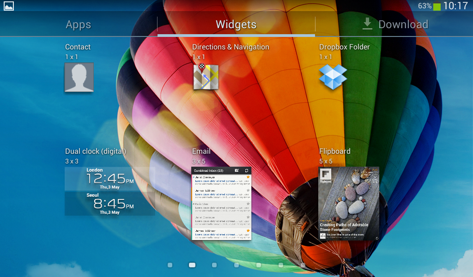
Task: Tap the Flipboard logo in the widget preview
Action: [x=326, y=175]
